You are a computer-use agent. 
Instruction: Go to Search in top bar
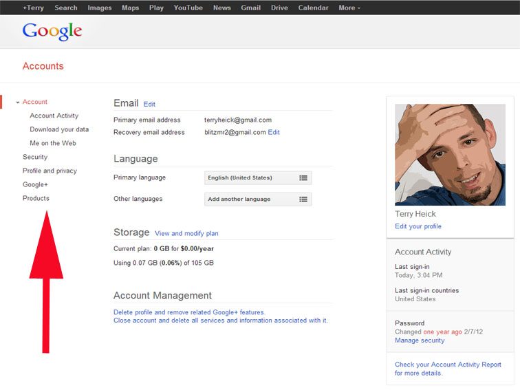pos(65,8)
